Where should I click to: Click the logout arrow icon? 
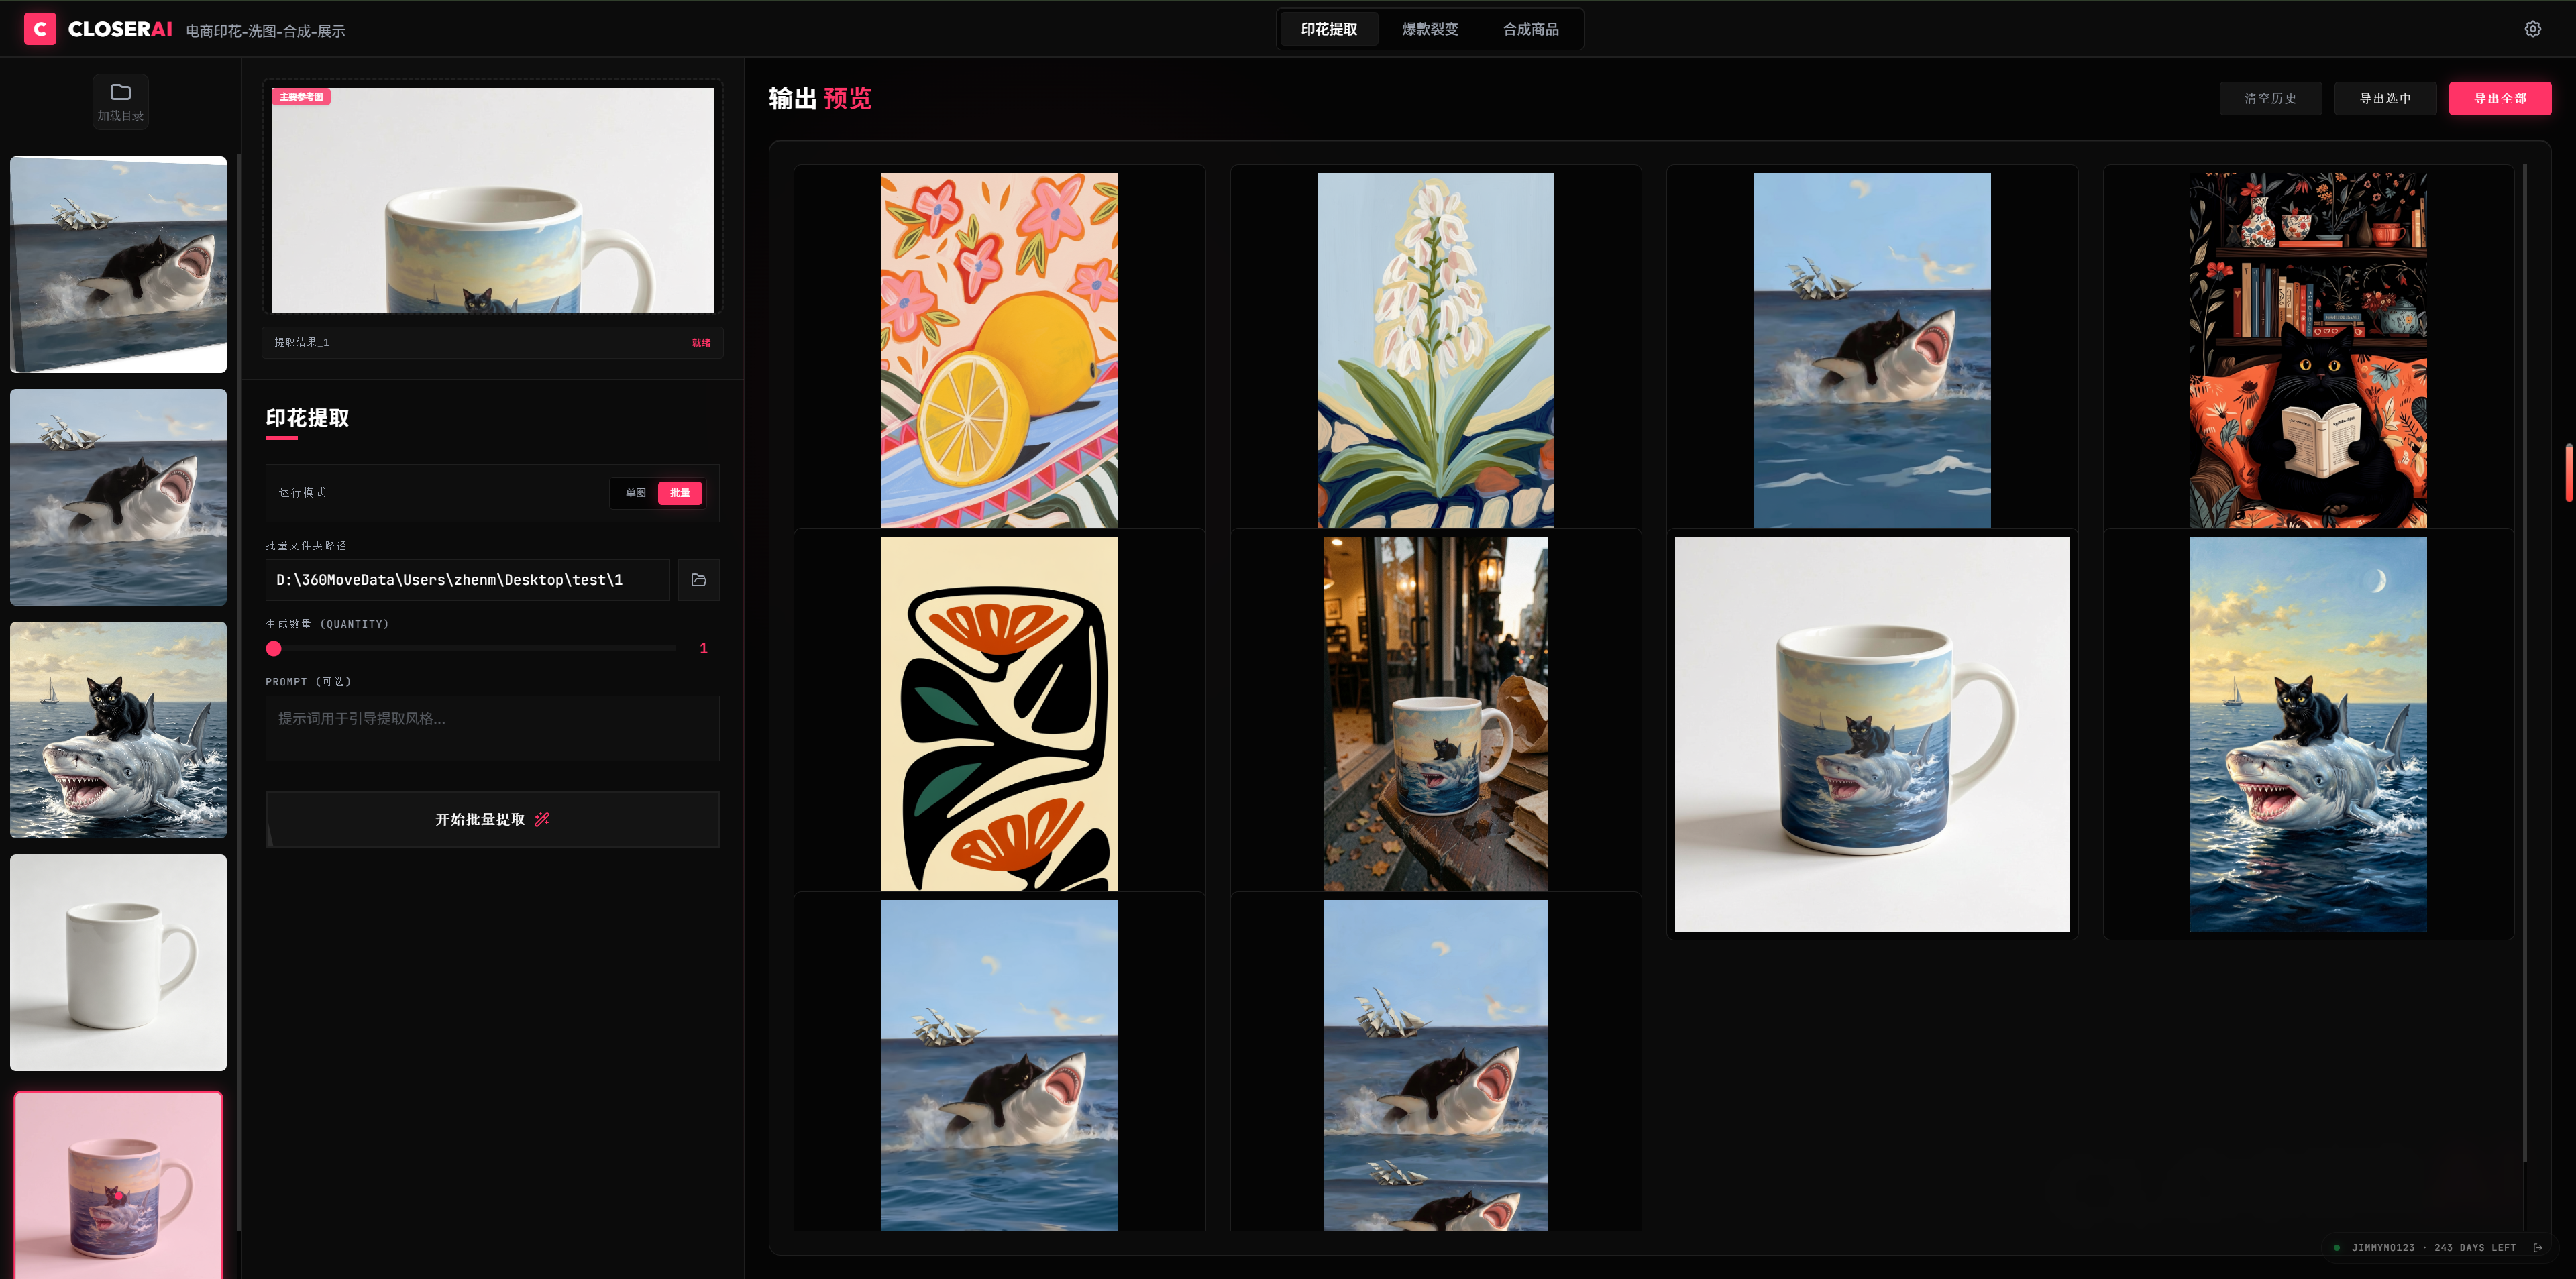(x=2538, y=1247)
